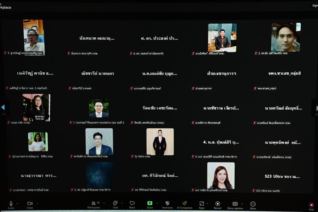Select the Sy Wann participant video tile

tap(160, 141)
